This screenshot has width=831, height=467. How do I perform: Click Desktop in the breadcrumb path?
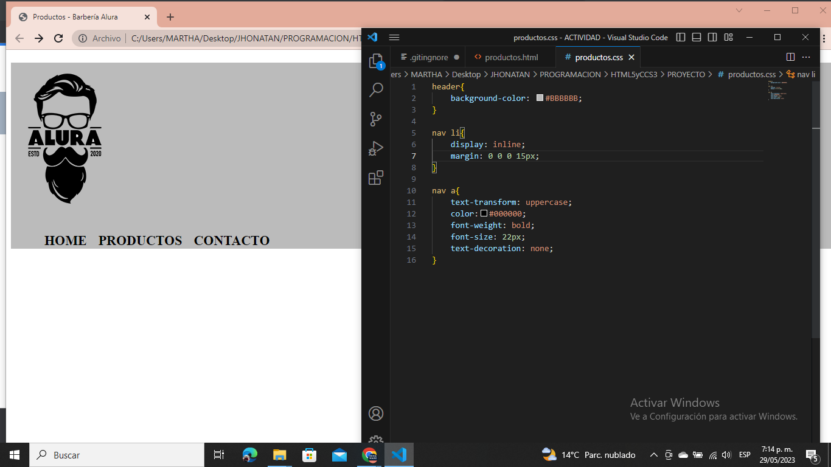466,74
